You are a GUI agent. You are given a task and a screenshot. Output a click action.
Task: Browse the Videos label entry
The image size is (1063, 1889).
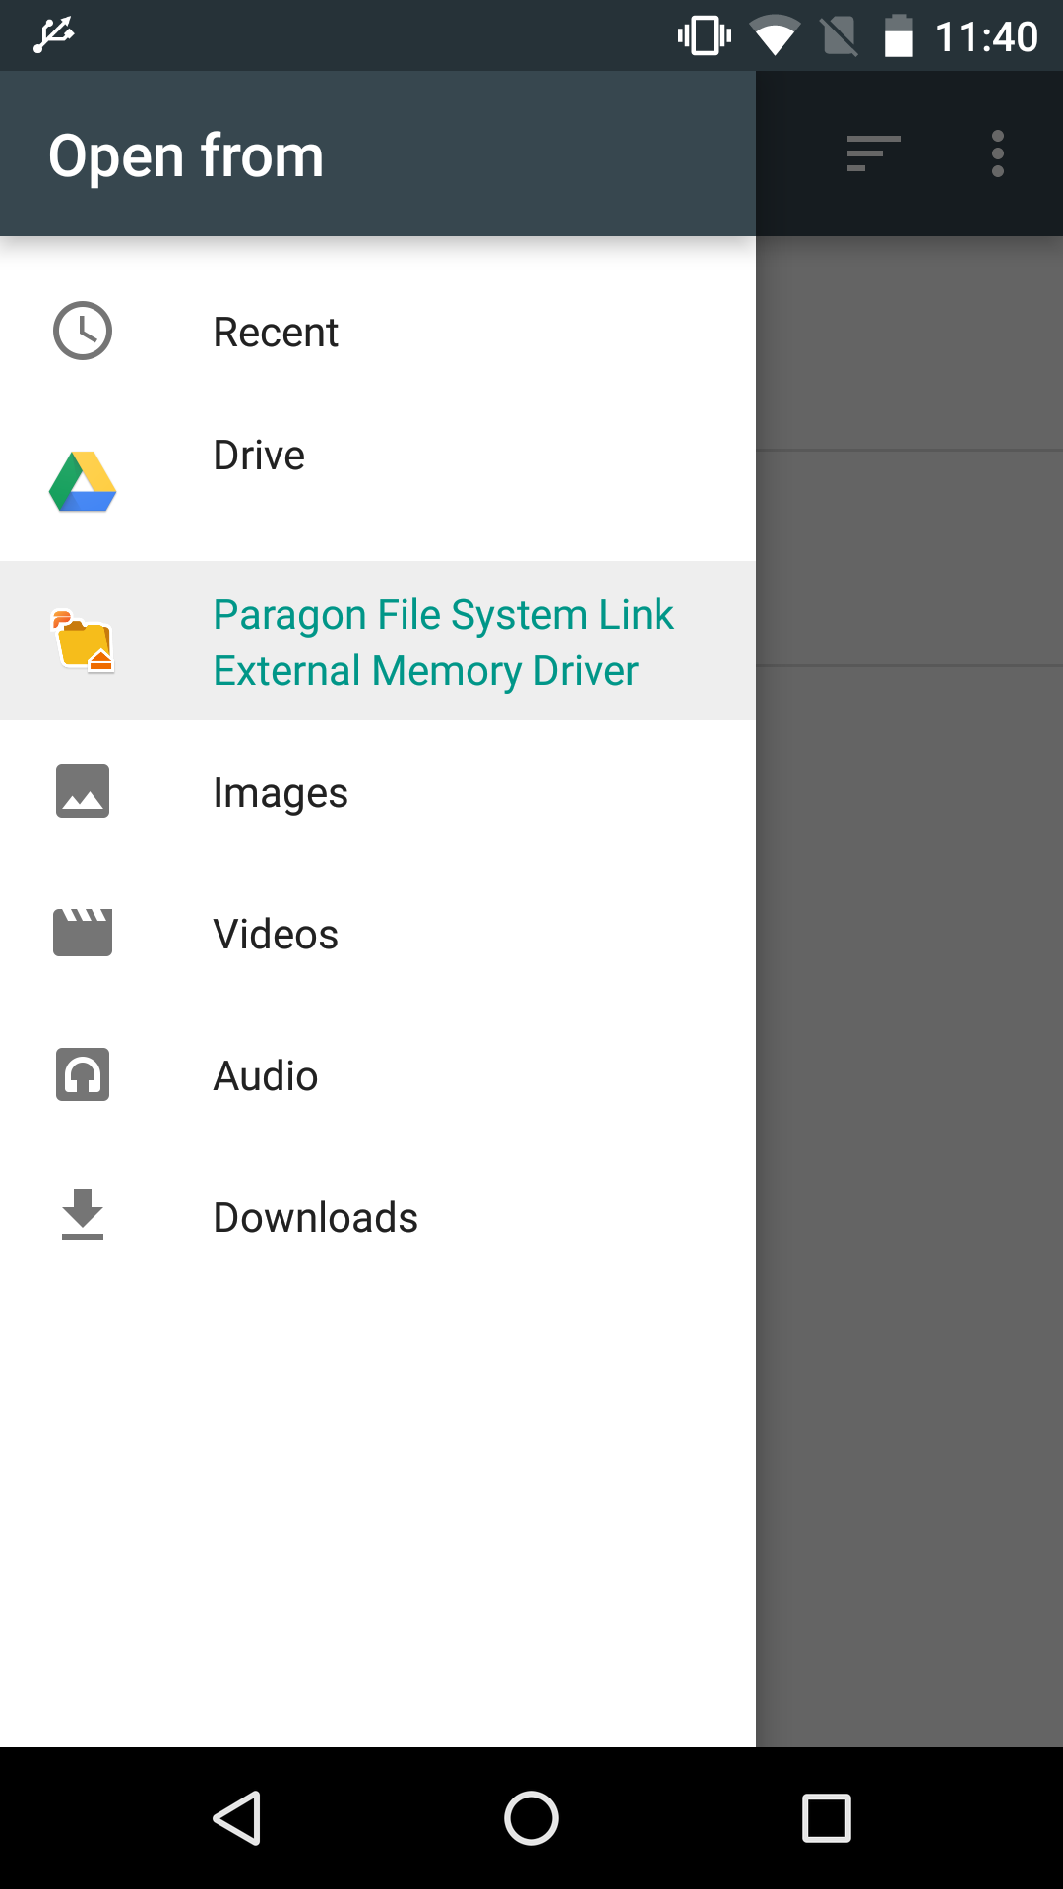click(276, 935)
